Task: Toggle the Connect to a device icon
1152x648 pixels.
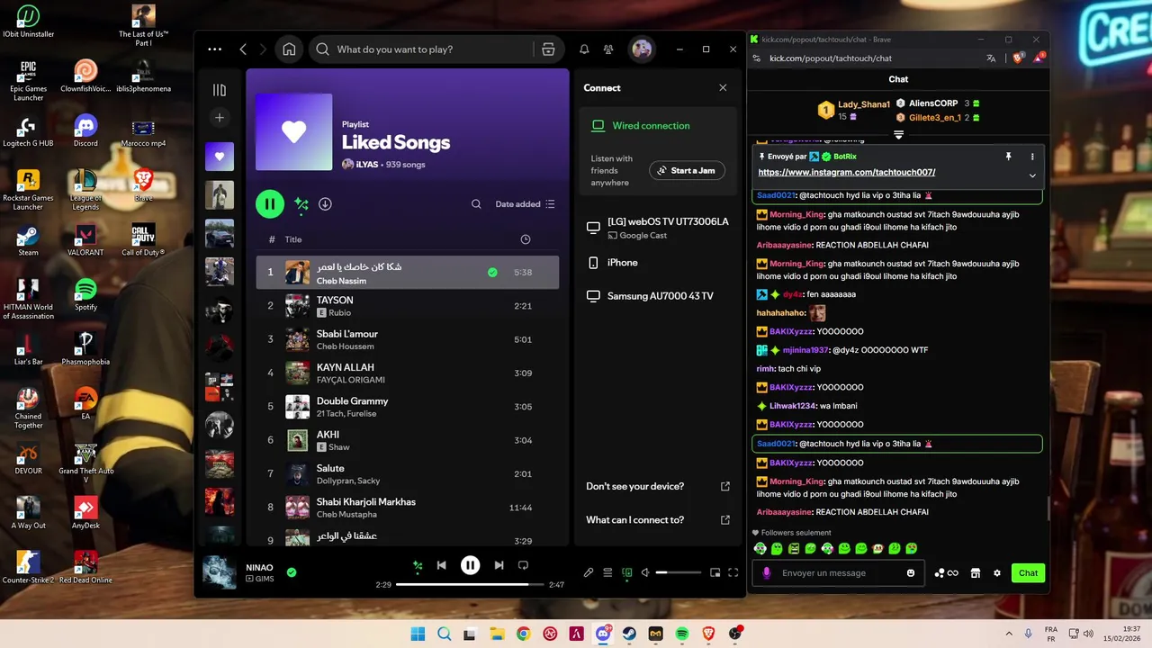Action: tap(627, 572)
